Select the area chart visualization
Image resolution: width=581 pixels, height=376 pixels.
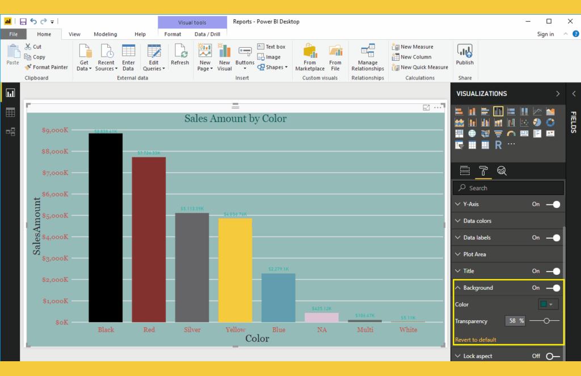(550, 111)
